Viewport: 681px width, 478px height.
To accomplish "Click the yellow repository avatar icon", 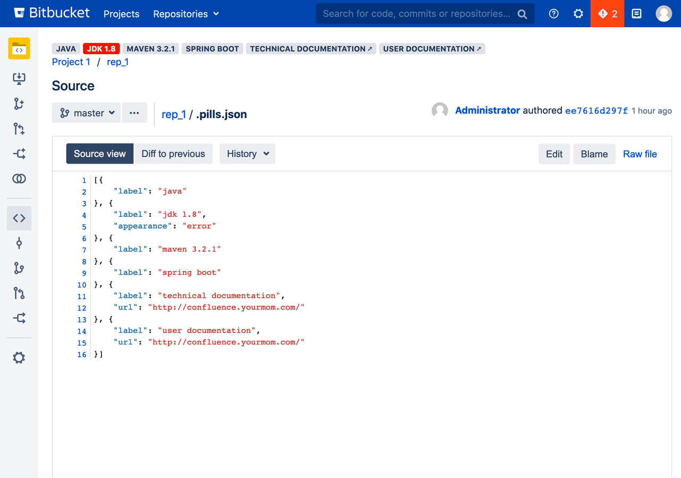I will coord(19,49).
